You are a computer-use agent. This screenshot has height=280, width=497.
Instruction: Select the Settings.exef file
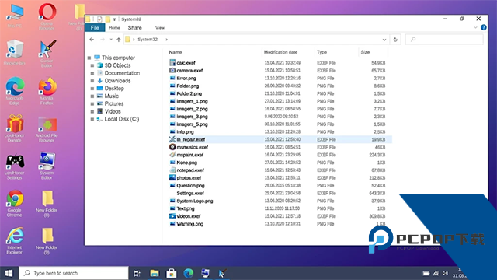(190, 193)
